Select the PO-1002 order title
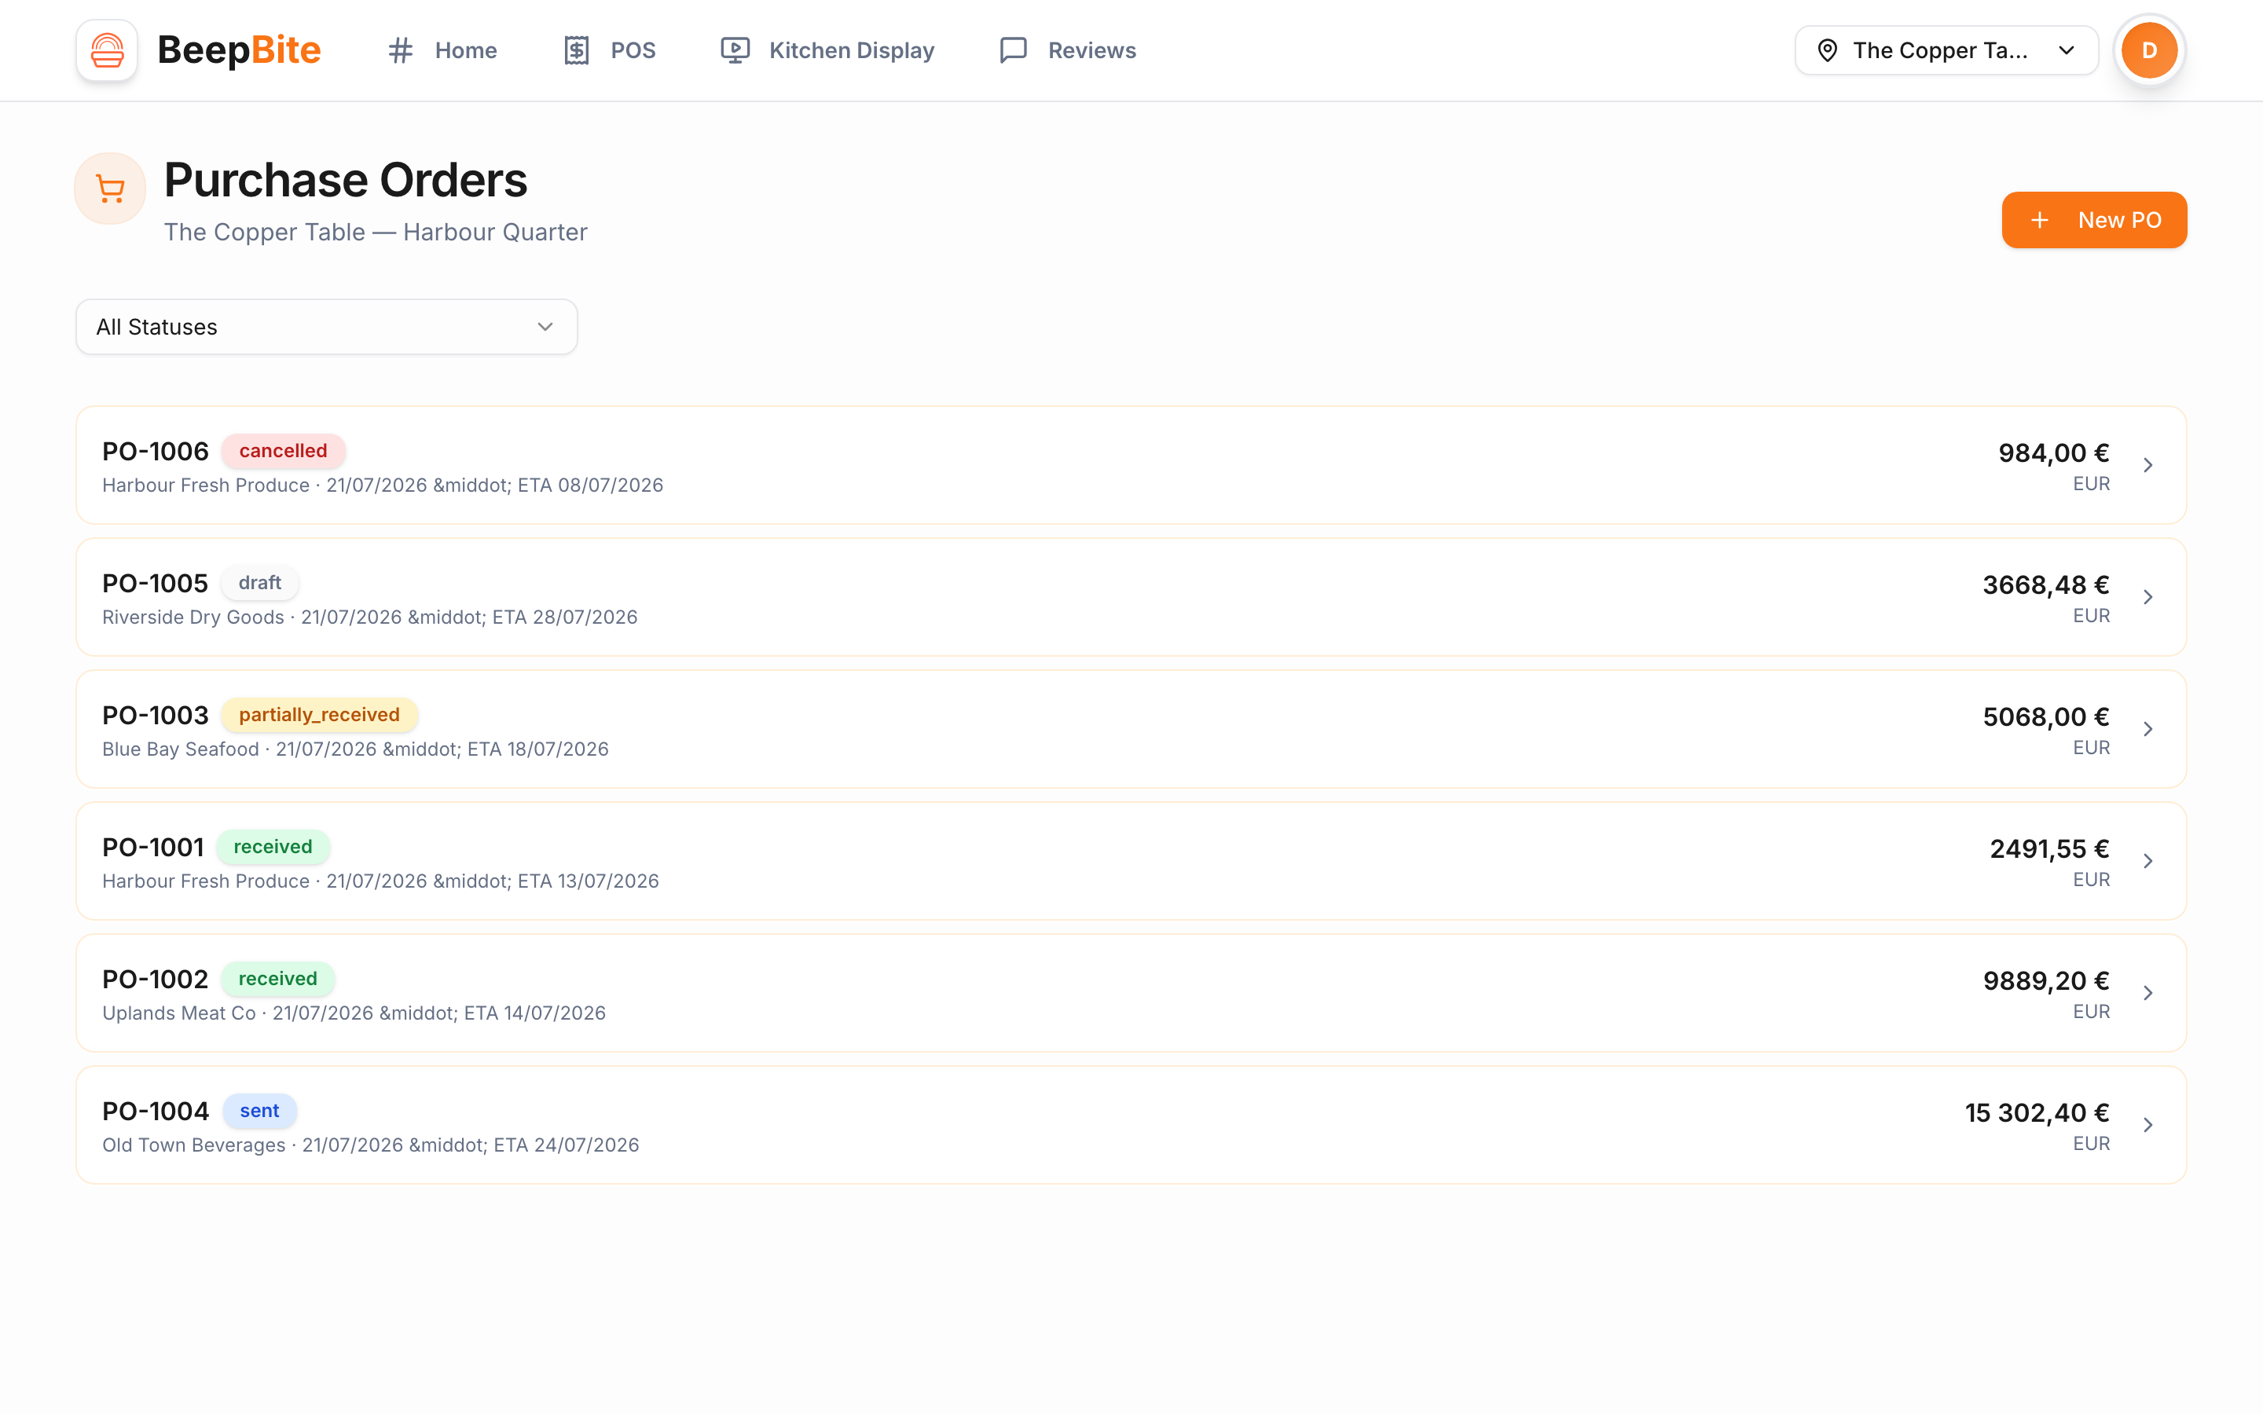The width and height of the screenshot is (2263, 1414). (x=156, y=979)
